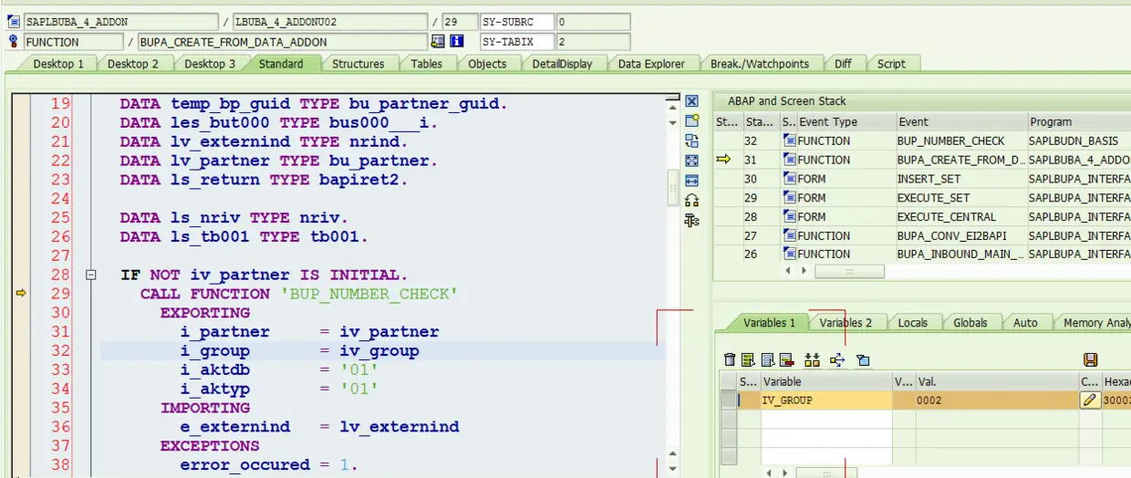Close the tool using the X icon
Viewport: 1131px width, 478px height.
click(x=691, y=101)
